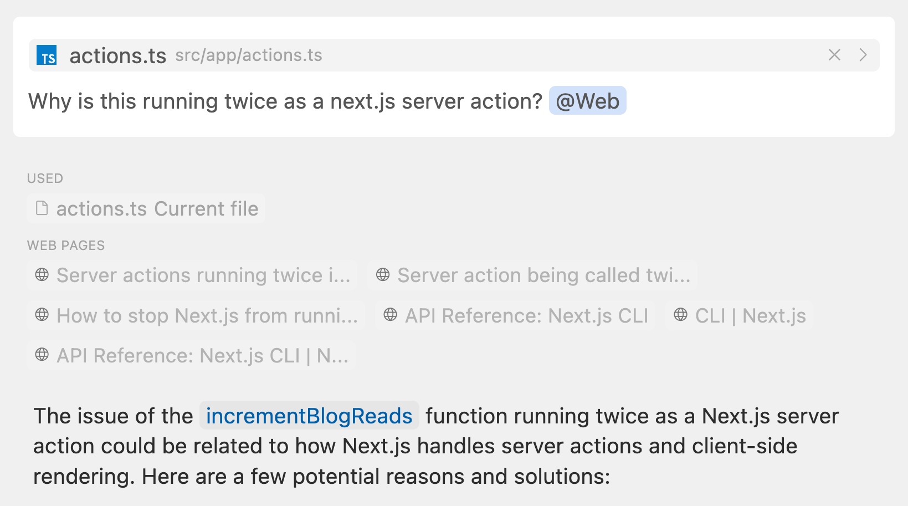Click the globe icon beside Server actions running twice
The image size is (908, 506).
(42, 275)
